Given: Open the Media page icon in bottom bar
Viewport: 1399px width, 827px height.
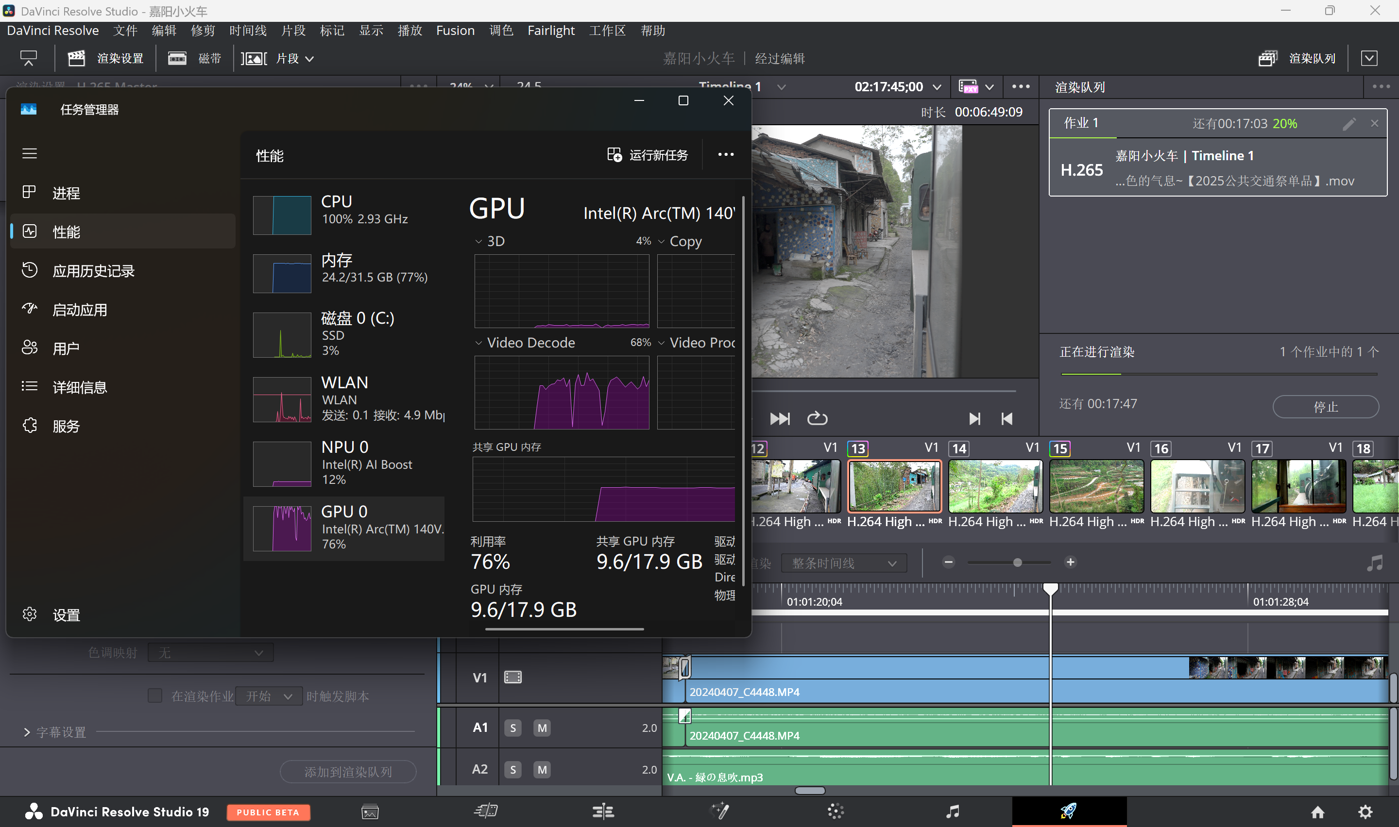Looking at the screenshot, I should pos(370,812).
